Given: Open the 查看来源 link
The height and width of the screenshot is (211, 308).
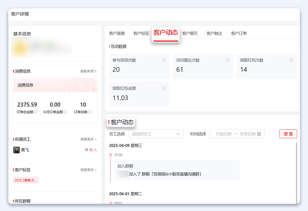Looking at the screenshot, I should click(88, 71).
